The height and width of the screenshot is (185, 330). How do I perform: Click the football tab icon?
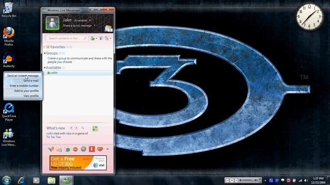click(75, 150)
